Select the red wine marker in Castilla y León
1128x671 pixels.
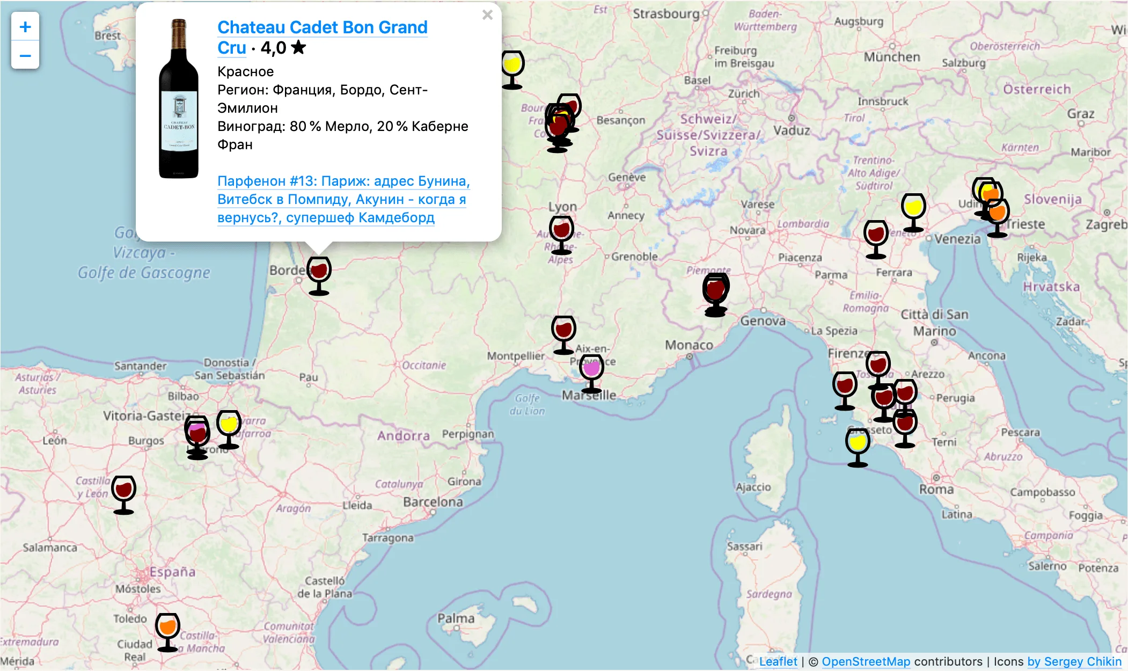tap(123, 495)
